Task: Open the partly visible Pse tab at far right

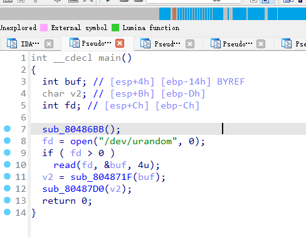Action: pyautogui.click(x=293, y=44)
